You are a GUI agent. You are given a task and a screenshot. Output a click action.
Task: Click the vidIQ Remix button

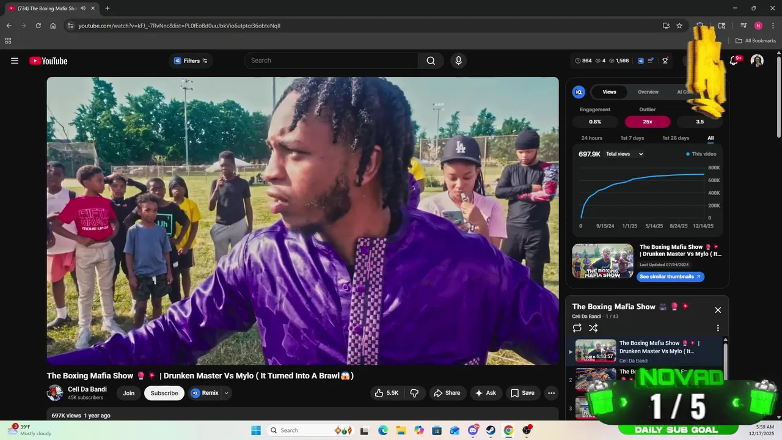(205, 393)
